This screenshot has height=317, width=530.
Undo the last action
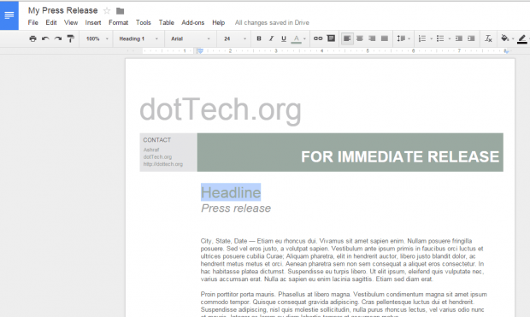pos(45,38)
